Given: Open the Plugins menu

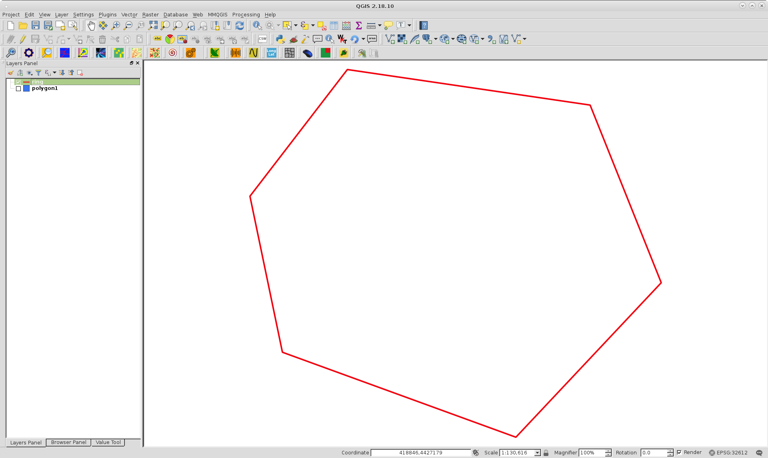Looking at the screenshot, I should click(x=108, y=15).
